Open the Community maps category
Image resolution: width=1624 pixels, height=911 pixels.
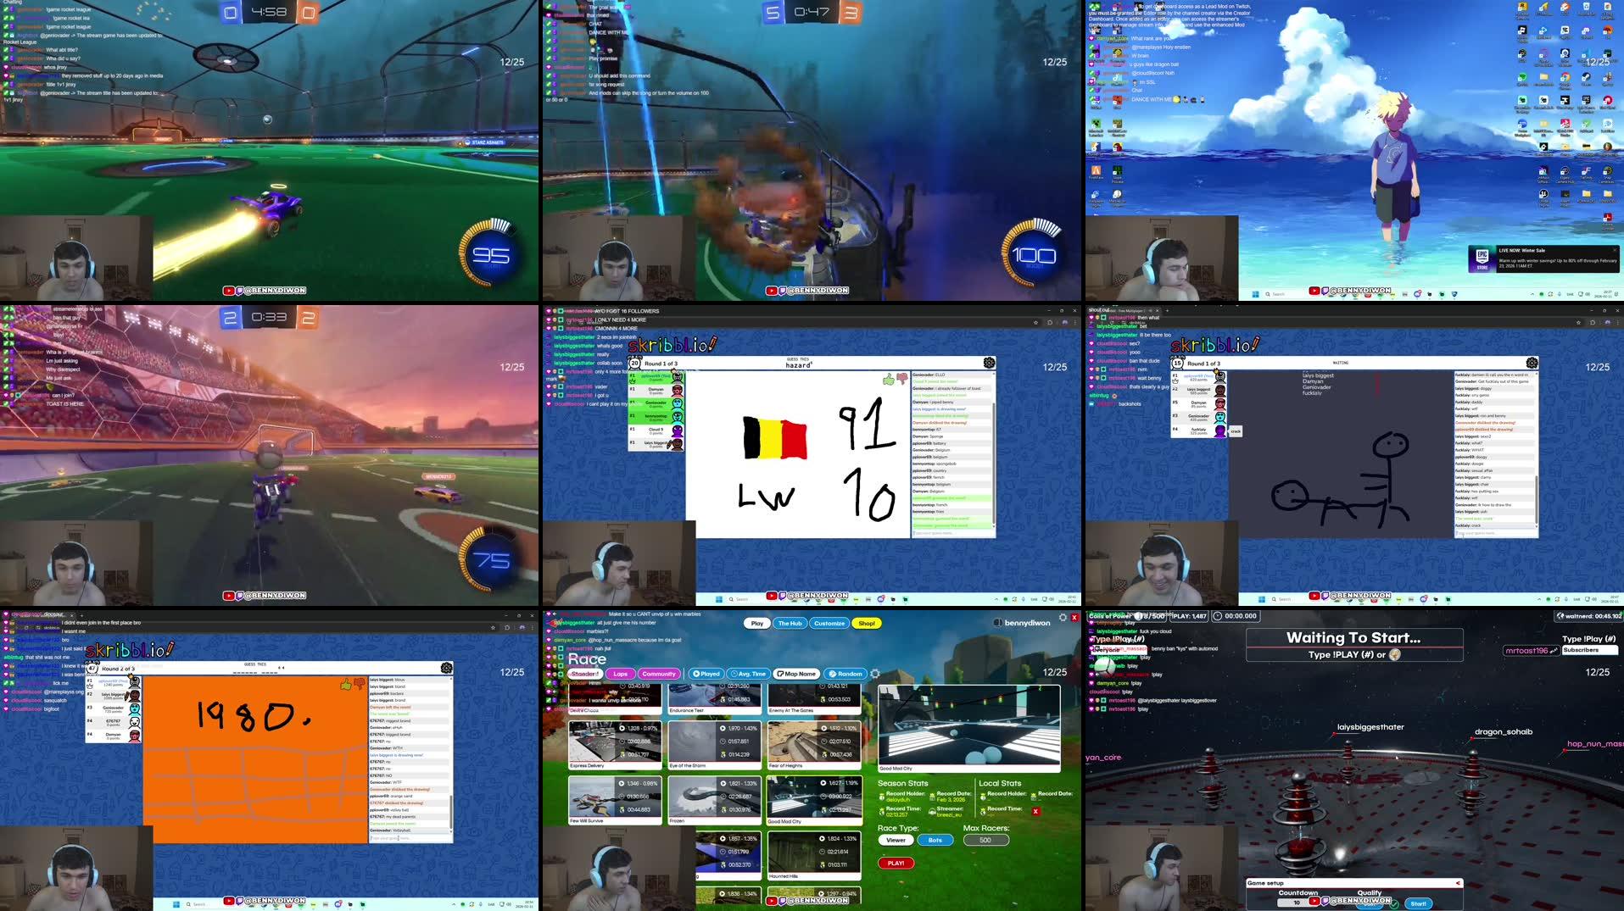658,674
